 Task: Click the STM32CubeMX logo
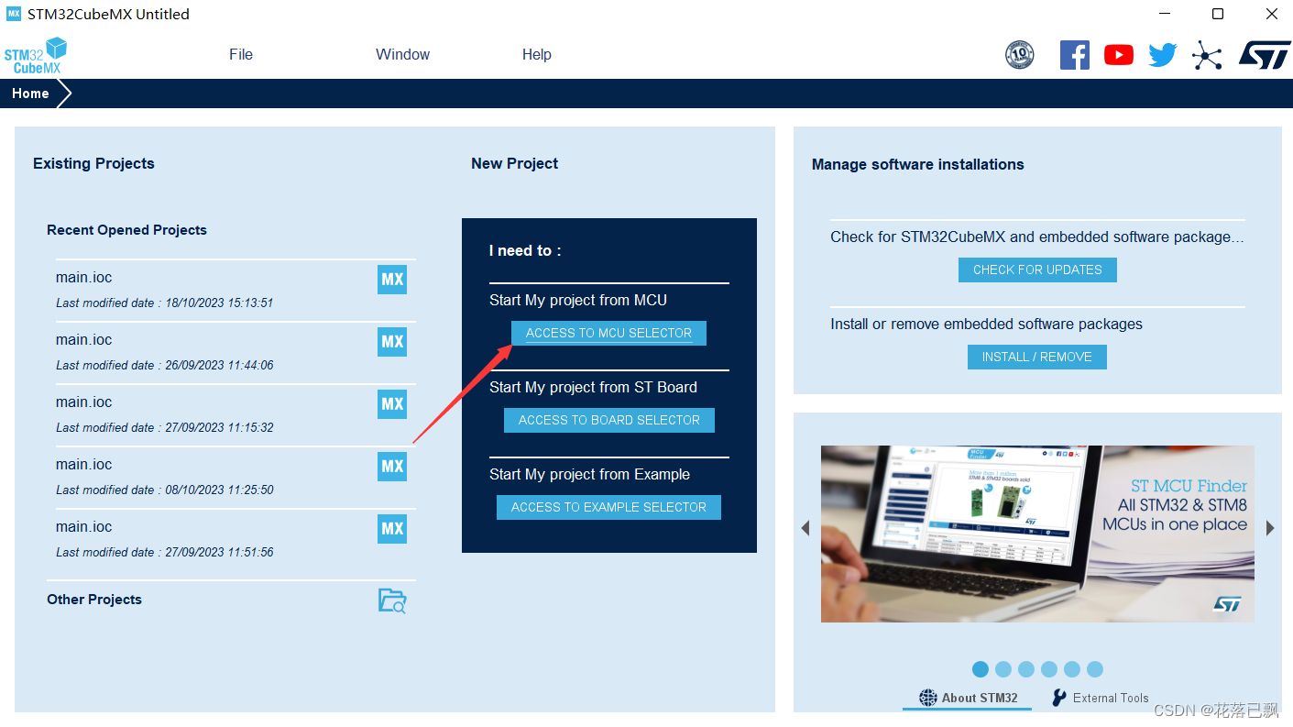pos(36,55)
